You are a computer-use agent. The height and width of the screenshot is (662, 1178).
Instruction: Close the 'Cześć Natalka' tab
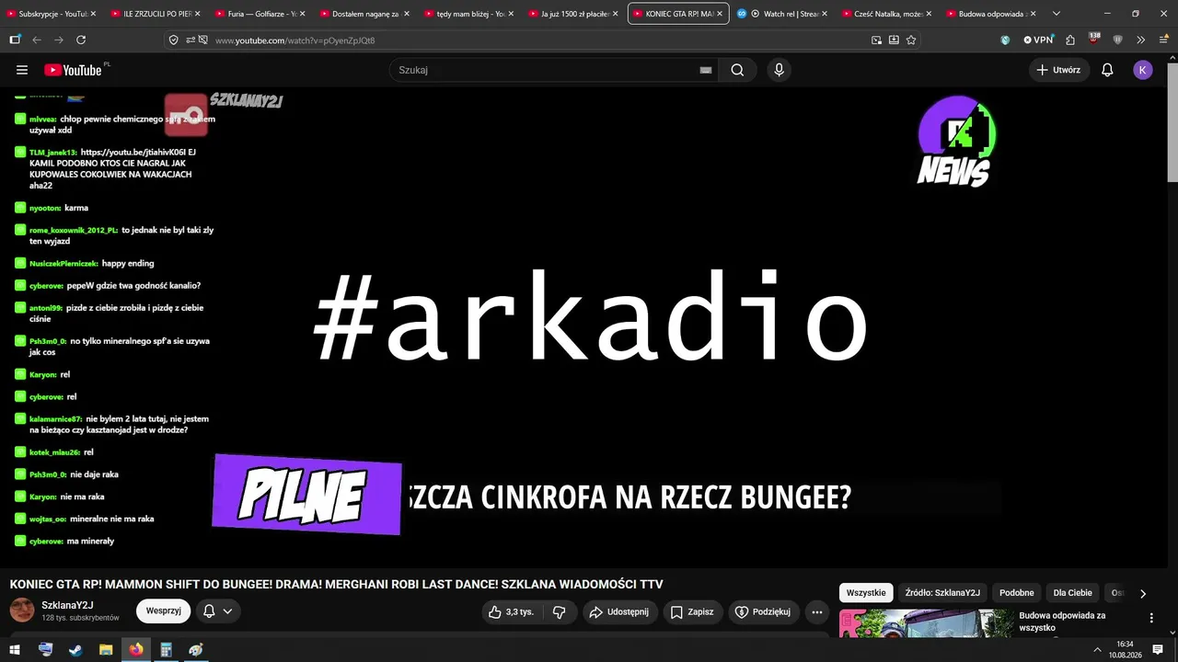click(x=929, y=14)
